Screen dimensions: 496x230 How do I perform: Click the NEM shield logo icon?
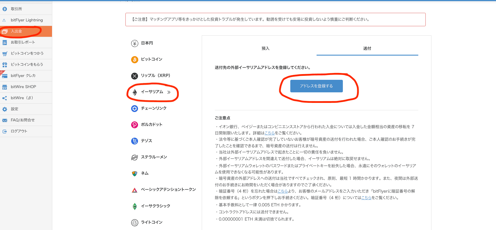point(135,174)
